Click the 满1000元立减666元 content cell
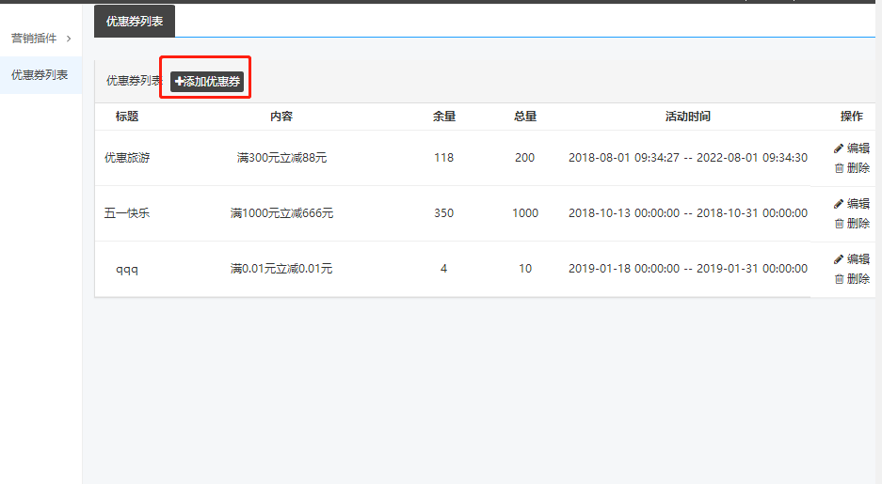Screen dimensions: 882x484 click(x=281, y=213)
